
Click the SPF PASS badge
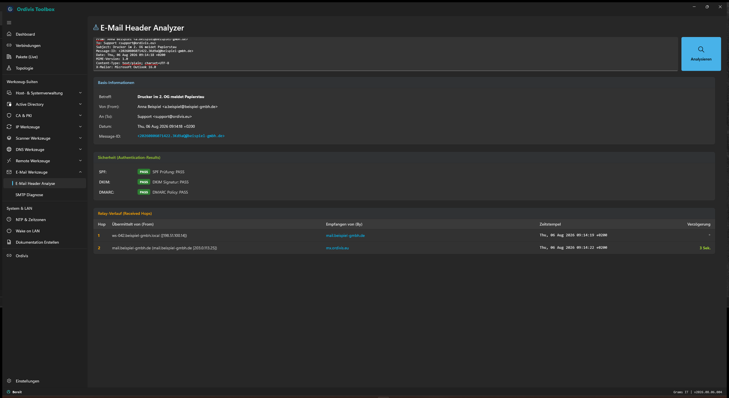pyautogui.click(x=144, y=172)
